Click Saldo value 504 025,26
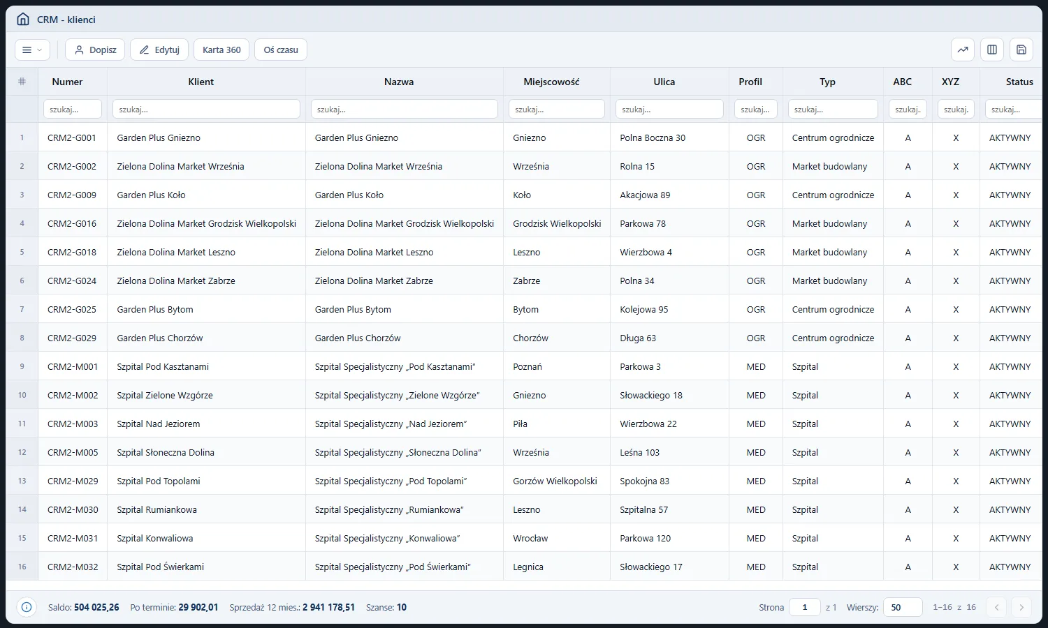 96,607
